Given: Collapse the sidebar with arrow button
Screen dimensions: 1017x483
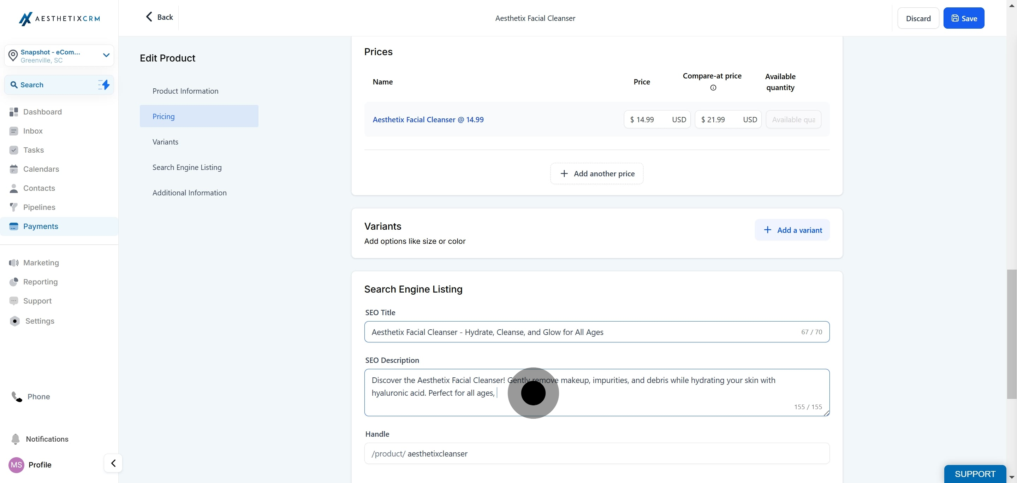Looking at the screenshot, I should tap(113, 463).
